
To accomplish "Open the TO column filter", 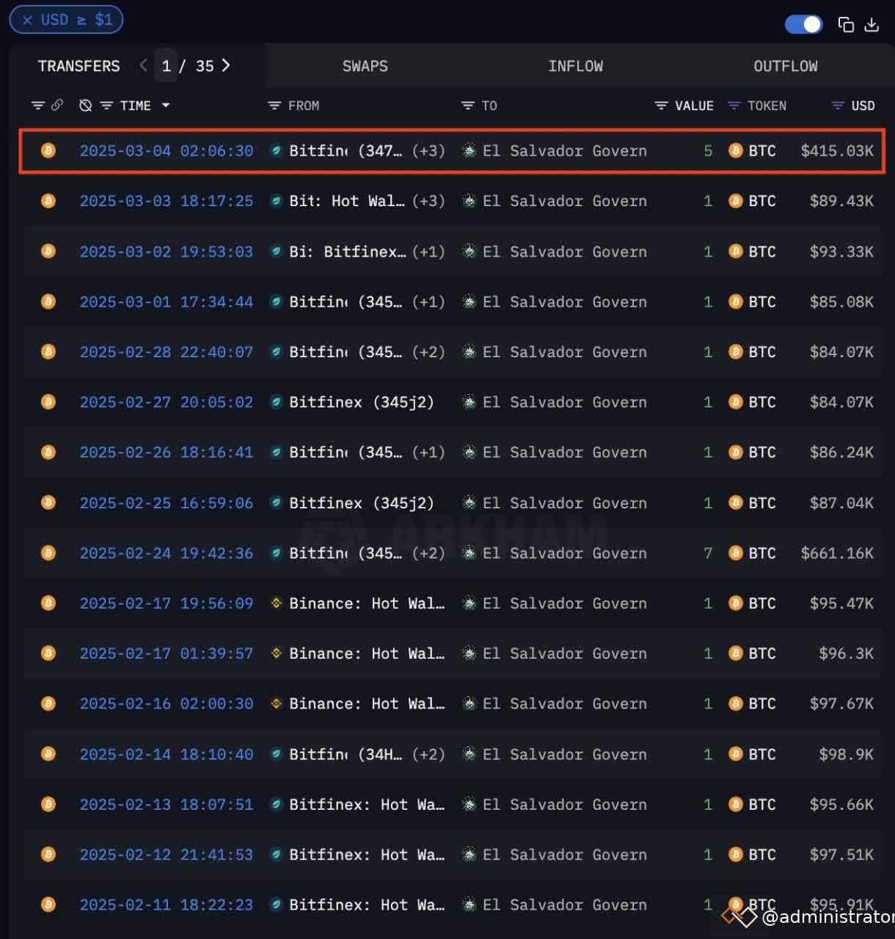I will pyautogui.click(x=467, y=106).
